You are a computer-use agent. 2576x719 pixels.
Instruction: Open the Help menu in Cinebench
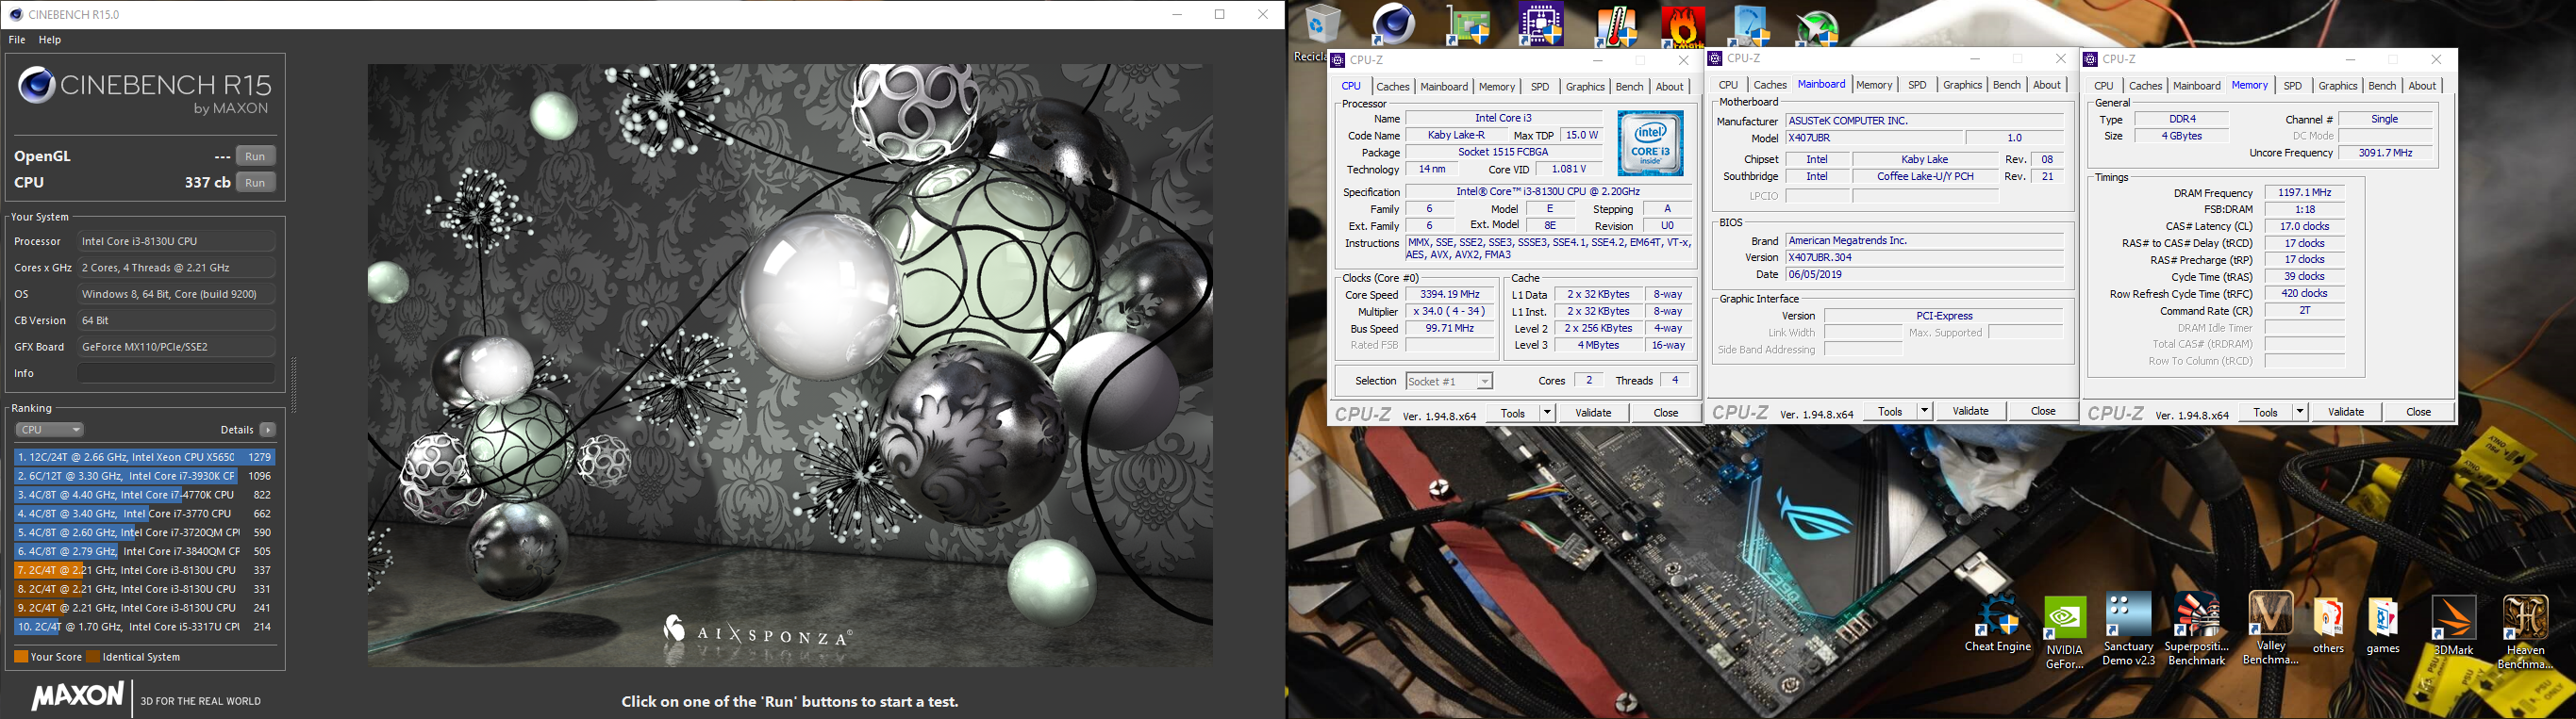point(50,40)
